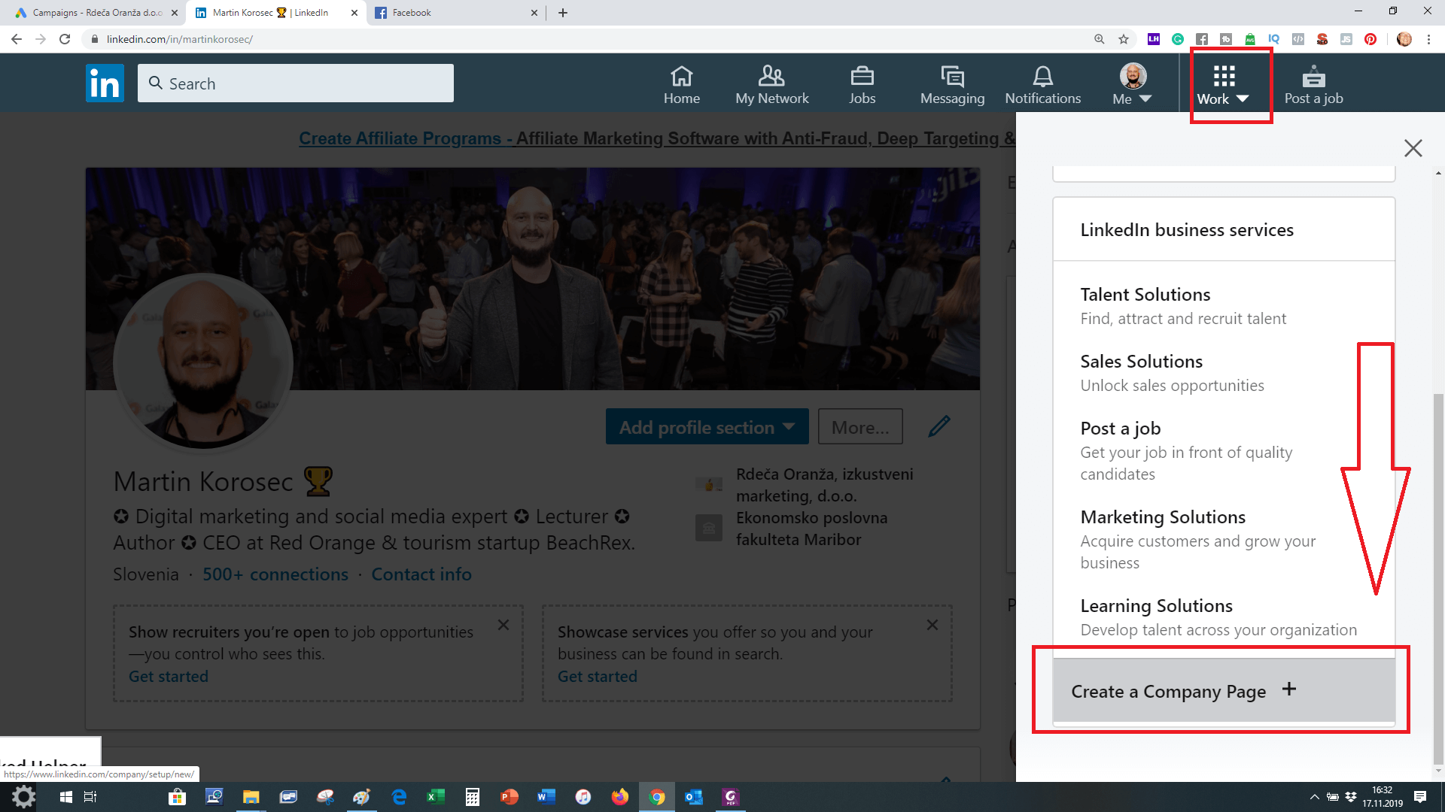
Task: Dismiss the Showcase services suggestion card
Action: [x=932, y=625]
